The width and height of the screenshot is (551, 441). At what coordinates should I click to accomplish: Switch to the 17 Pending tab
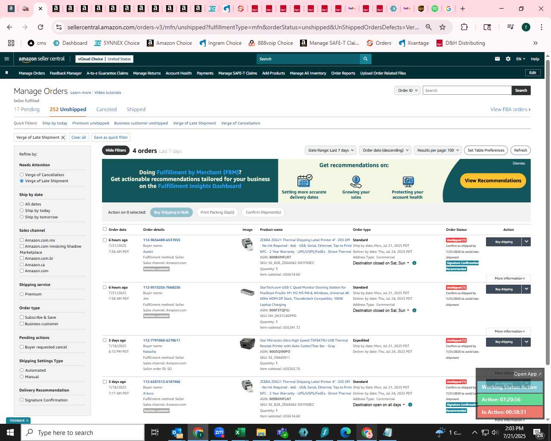tap(27, 109)
